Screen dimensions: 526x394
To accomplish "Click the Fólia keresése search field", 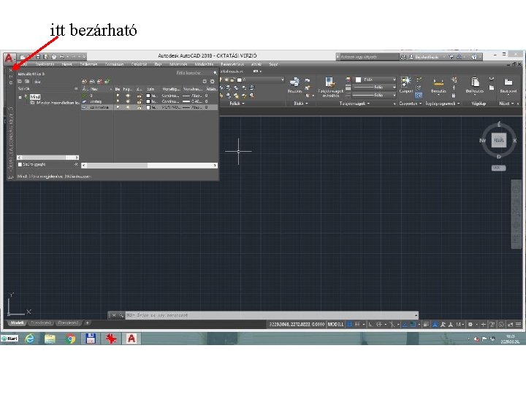I will 193,73.
